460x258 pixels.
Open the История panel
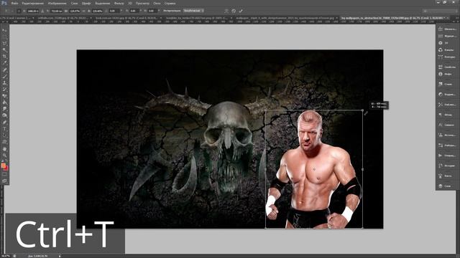click(x=446, y=166)
